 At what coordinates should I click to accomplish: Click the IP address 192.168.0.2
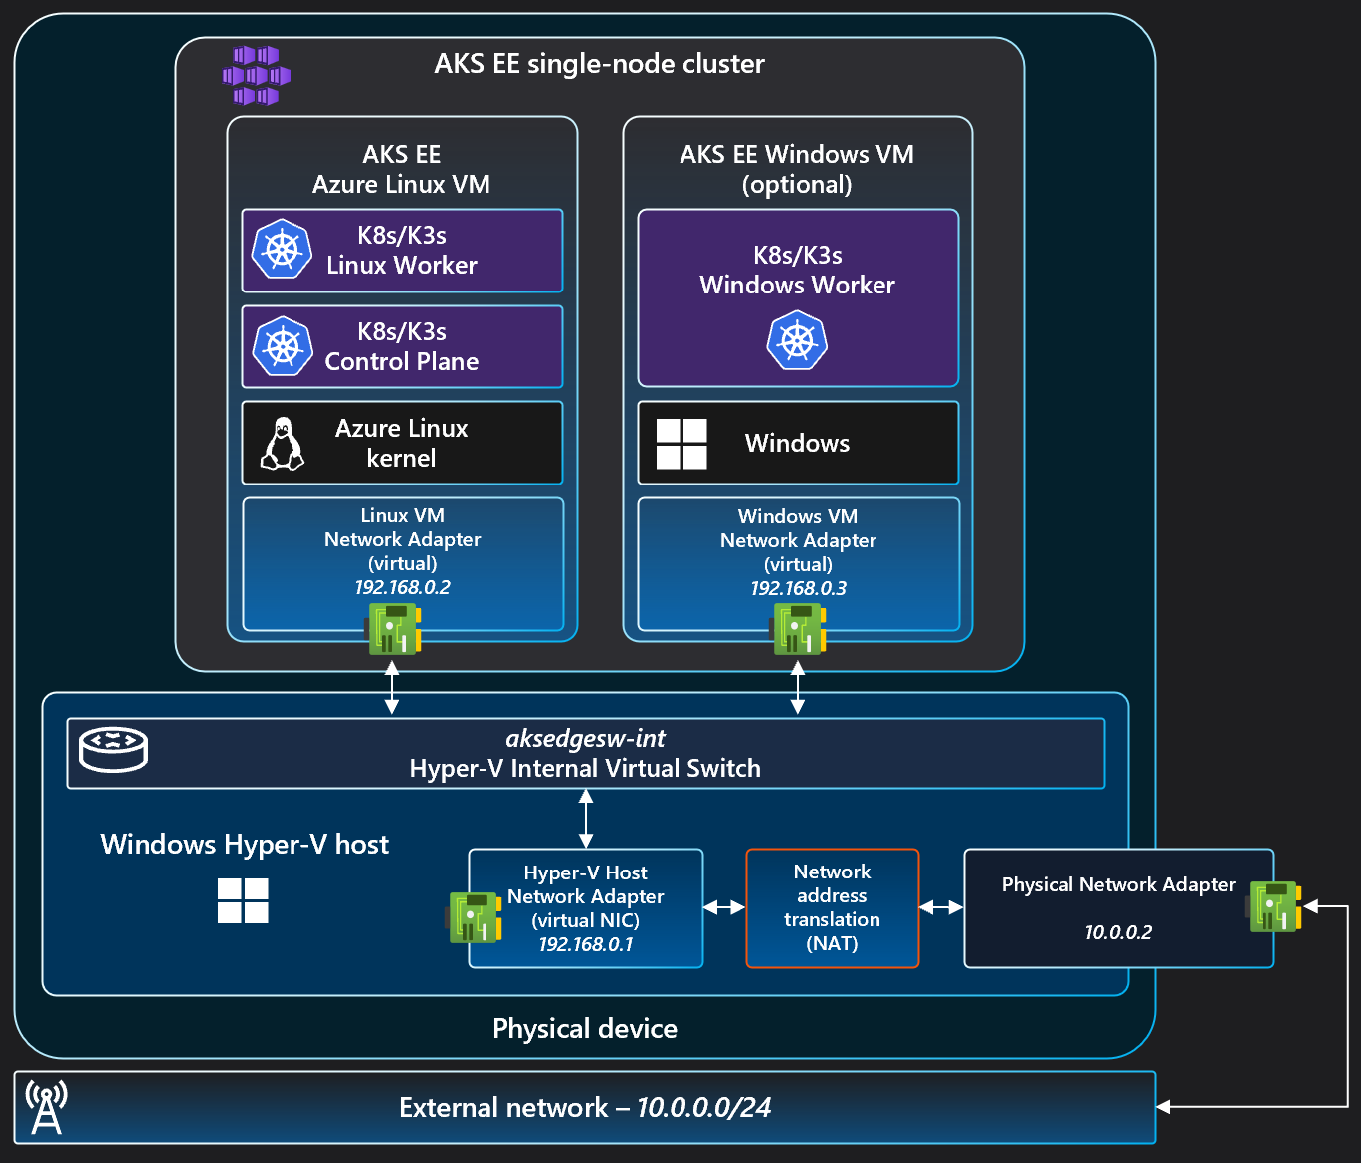(x=402, y=587)
